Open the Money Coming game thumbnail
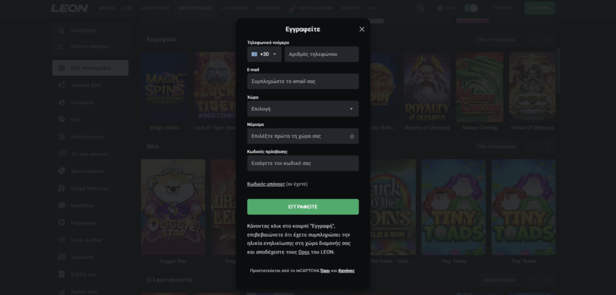The width and height of the screenshot is (616, 295). click(x=479, y=87)
